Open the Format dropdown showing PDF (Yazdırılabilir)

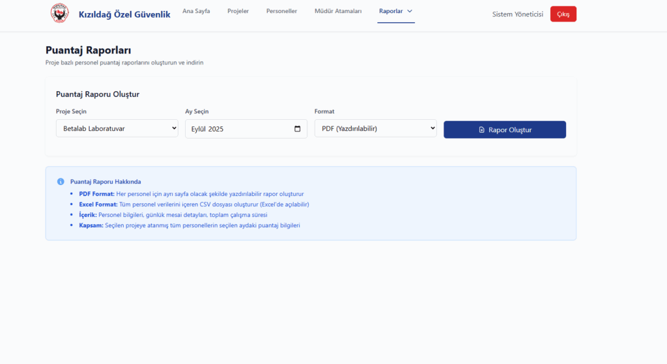375,129
